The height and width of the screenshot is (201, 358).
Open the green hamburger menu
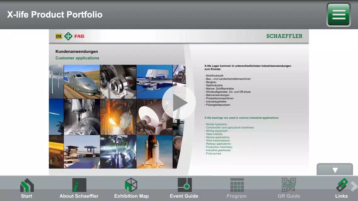click(x=338, y=14)
